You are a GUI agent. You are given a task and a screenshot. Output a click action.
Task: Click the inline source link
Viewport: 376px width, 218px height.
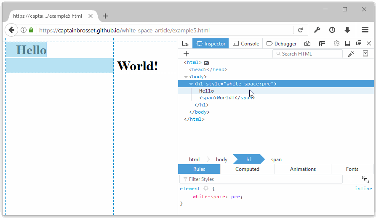363,189
